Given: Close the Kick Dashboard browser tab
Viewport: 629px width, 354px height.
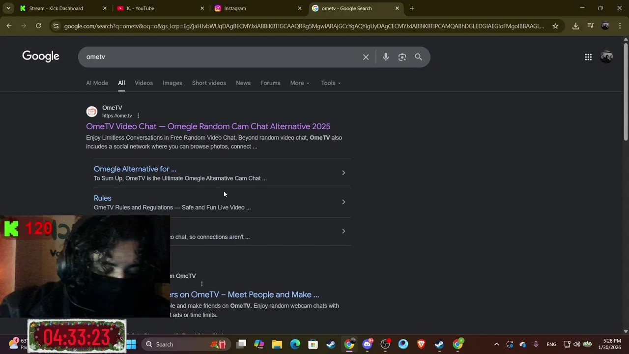Looking at the screenshot, I should coord(105,8).
